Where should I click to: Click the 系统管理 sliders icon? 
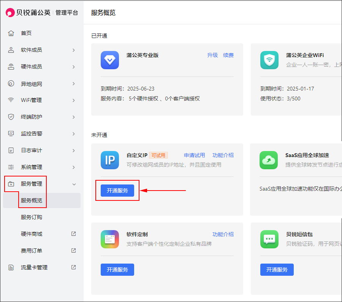[x=11, y=167]
